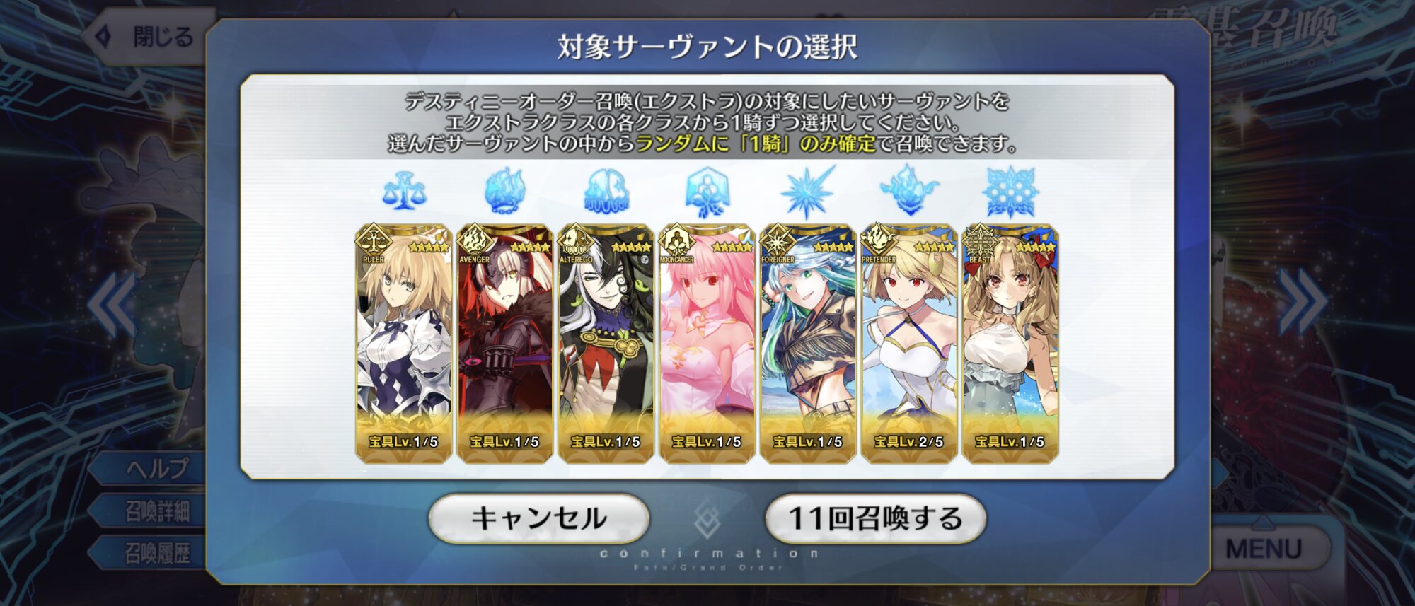Choose the Ruler servant card
The height and width of the screenshot is (606, 1415).
403,344
